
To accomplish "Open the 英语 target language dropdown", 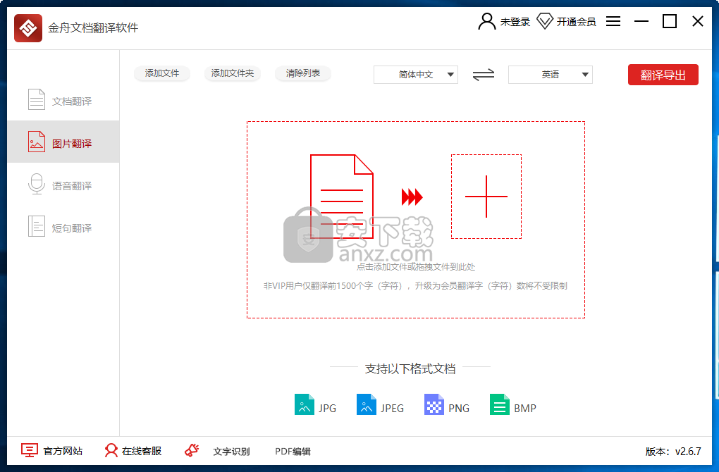I will click(551, 75).
